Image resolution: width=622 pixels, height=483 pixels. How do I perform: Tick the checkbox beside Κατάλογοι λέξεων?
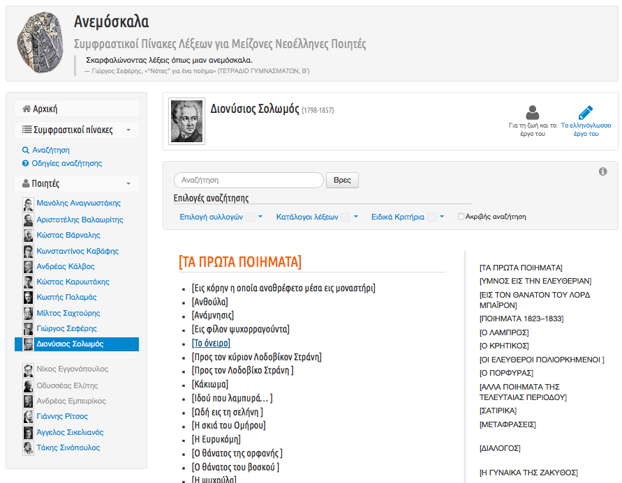pos(346,217)
